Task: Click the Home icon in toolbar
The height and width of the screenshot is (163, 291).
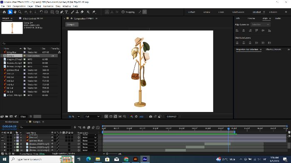Action: pyautogui.click(x=4, y=12)
